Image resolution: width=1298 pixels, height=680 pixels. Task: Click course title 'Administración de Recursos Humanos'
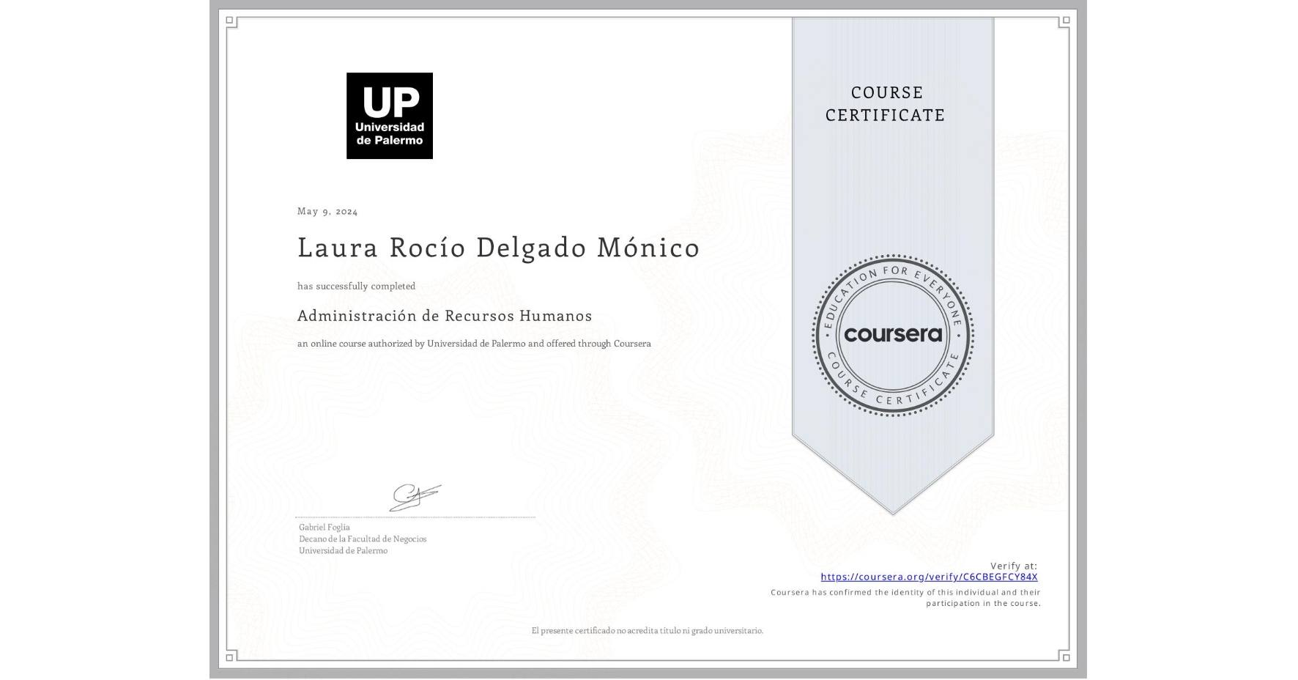[x=445, y=316]
